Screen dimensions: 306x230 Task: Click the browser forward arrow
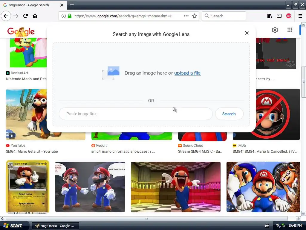point(16,16)
